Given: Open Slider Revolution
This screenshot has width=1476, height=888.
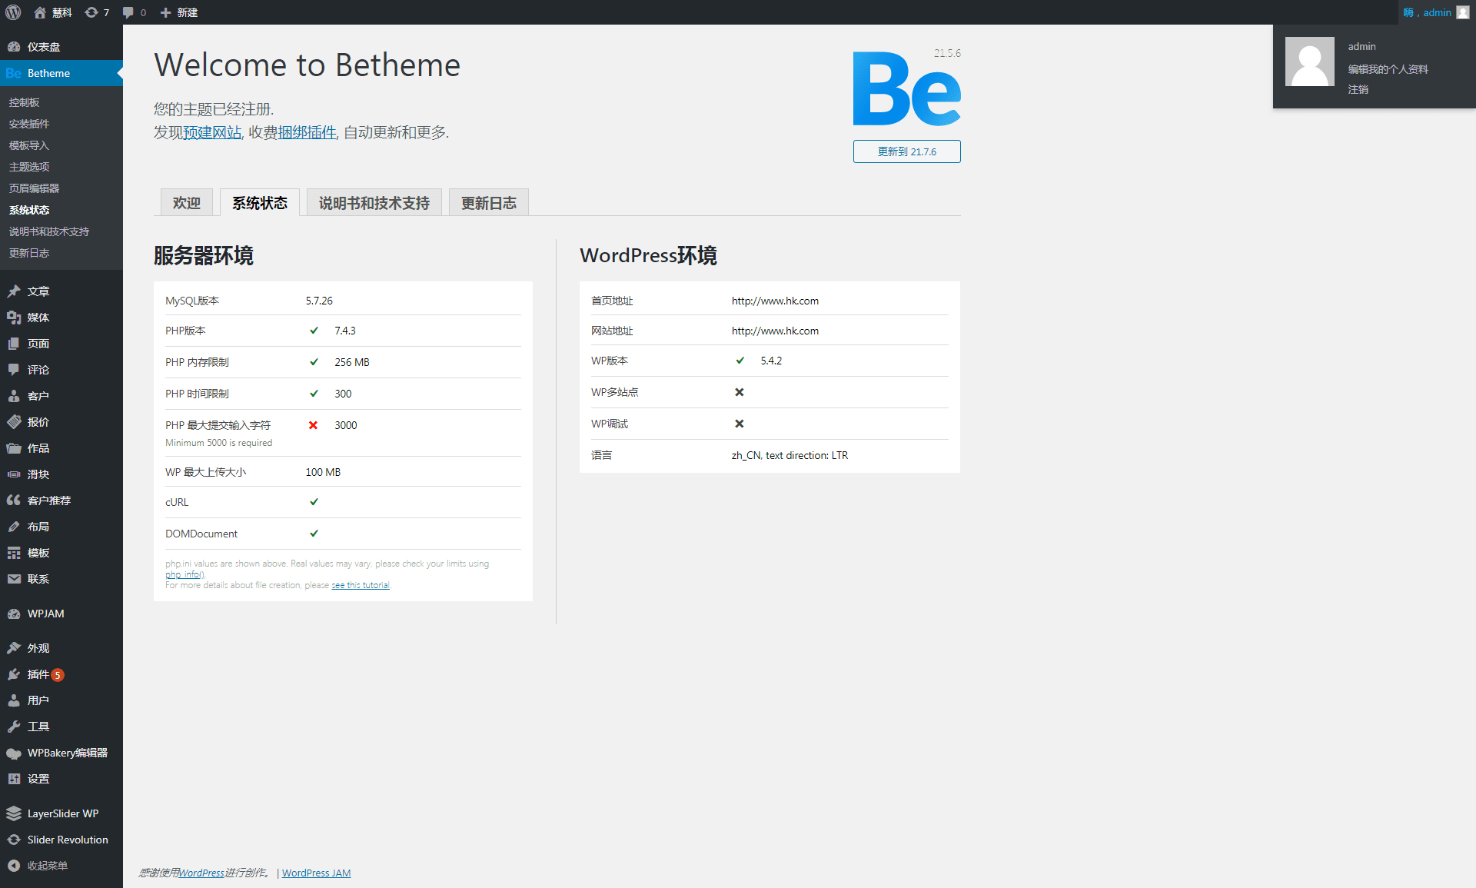Looking at the screenshot, I should (67, 840).
